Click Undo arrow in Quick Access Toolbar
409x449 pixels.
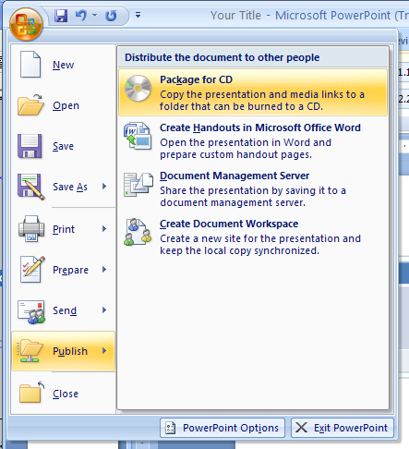81,15
